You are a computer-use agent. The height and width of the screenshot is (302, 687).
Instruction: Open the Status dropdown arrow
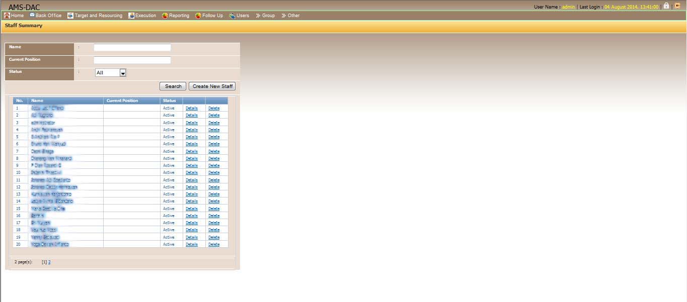pos(123,73)
